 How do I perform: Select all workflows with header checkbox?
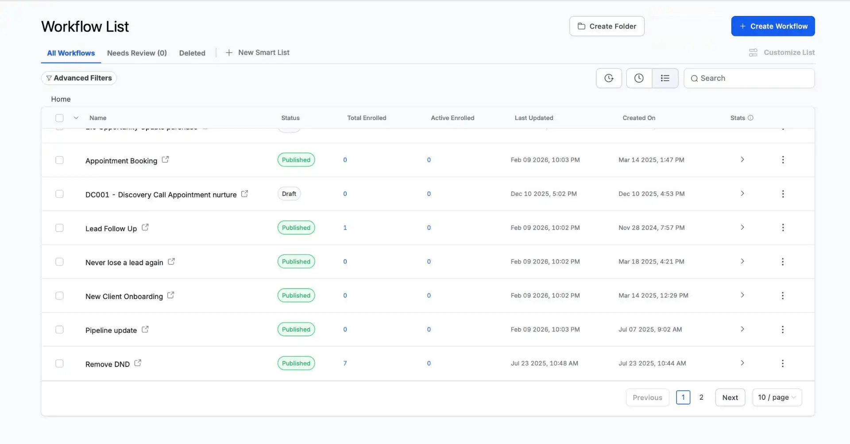click(x=59, y=118)
